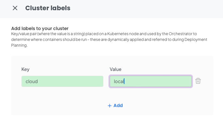The image size is (223, 139).
Task: Delete the cloud/local label row
Action: (198, 81)
